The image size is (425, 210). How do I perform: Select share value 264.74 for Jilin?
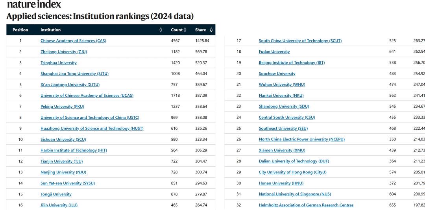201,205
